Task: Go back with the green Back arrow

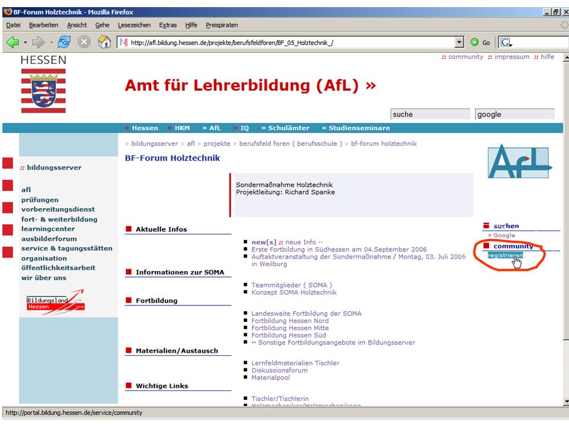Action: tap(12, 43)
